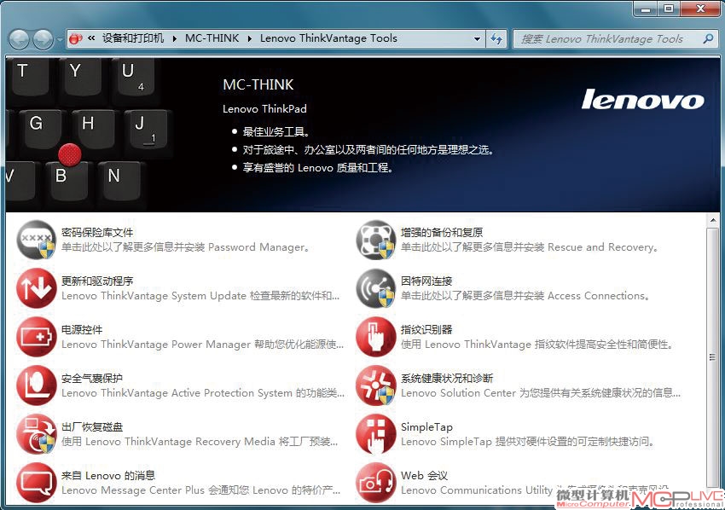Open 系统健康状况和诊断 title
This screenshot has height=510, width=725.
pos(447,378)
